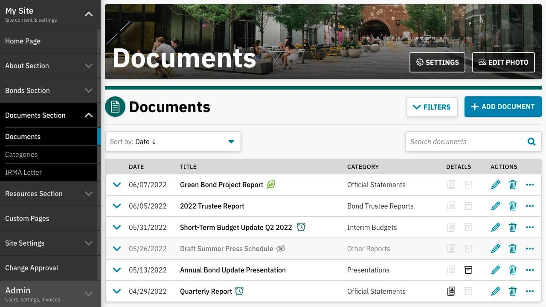Expand the Annual Bond Update Presentation row
Viewport: 546px width, 307px height.
[x=117, y=270]
